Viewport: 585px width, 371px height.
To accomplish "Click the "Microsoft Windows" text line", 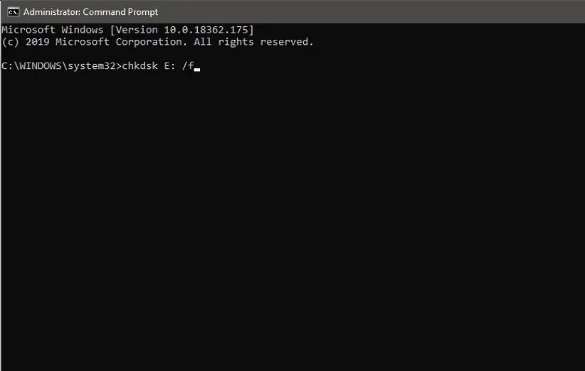I will click(54, 29).
